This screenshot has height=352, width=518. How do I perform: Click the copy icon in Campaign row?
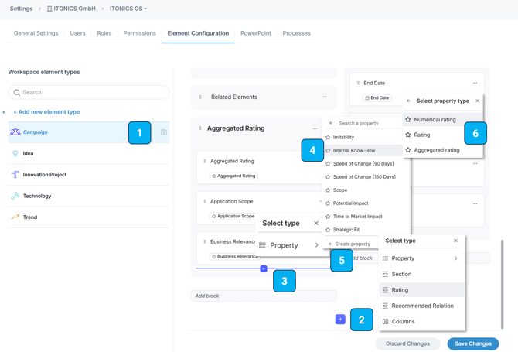(164, 132)
